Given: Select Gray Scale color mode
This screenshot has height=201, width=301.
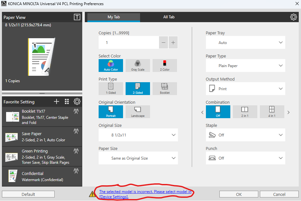Looking at the screenshot, I should click(x=137, y=66).
